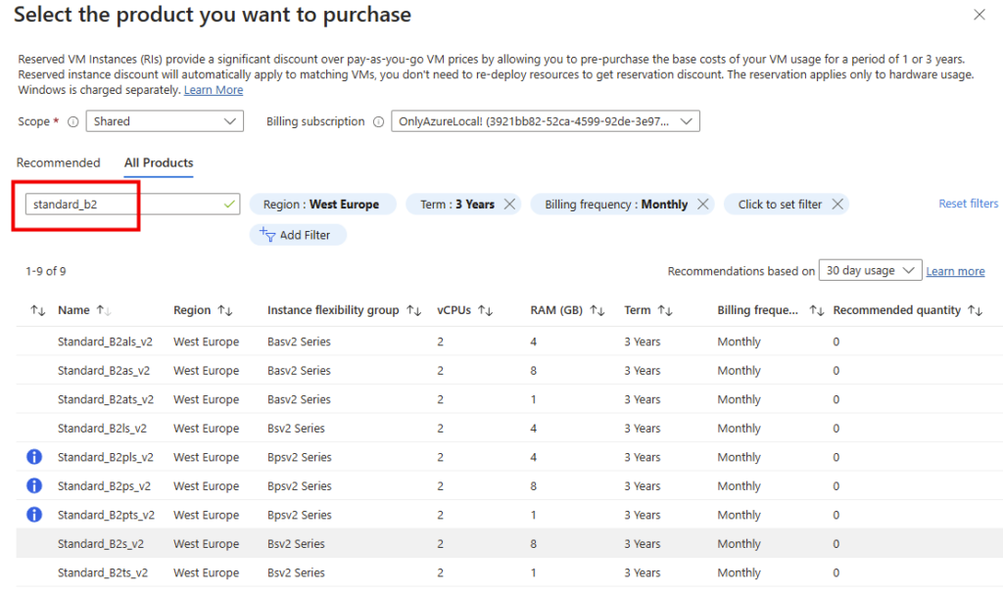Click Reset filters link
Screen dimensions: 1003x593
click(968, 204)
